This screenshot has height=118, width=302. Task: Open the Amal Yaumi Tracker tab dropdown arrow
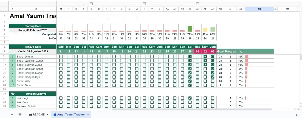(88, 114)
